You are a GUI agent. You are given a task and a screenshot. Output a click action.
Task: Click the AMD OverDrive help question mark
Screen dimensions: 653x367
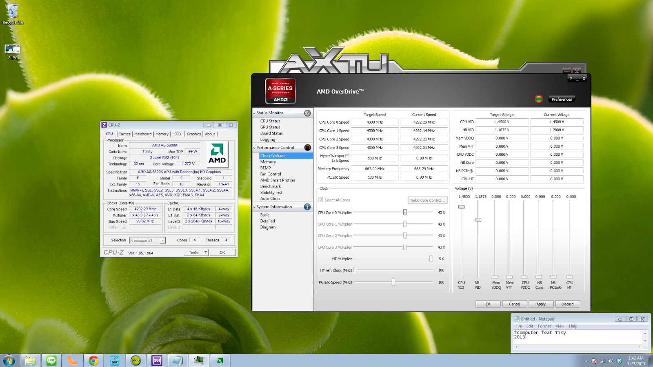coord(571,78)
